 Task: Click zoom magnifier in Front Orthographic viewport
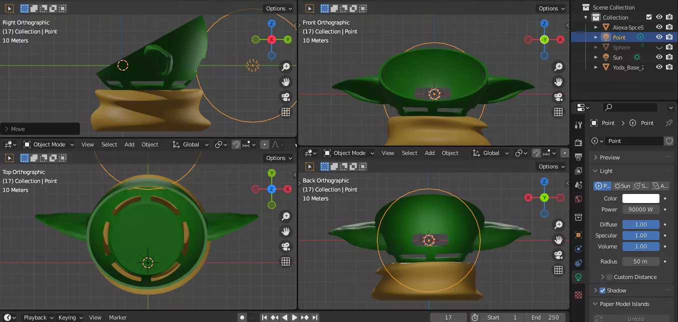click(558, 67)
